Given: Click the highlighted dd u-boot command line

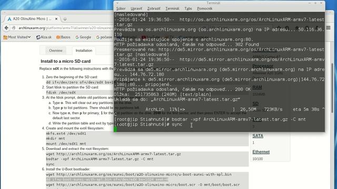Looking at the screenshot, I should click(107, 180).
